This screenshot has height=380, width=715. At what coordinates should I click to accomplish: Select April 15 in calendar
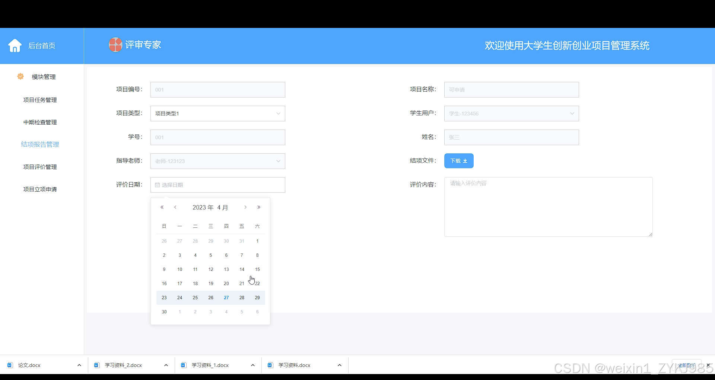pos(257,269)
